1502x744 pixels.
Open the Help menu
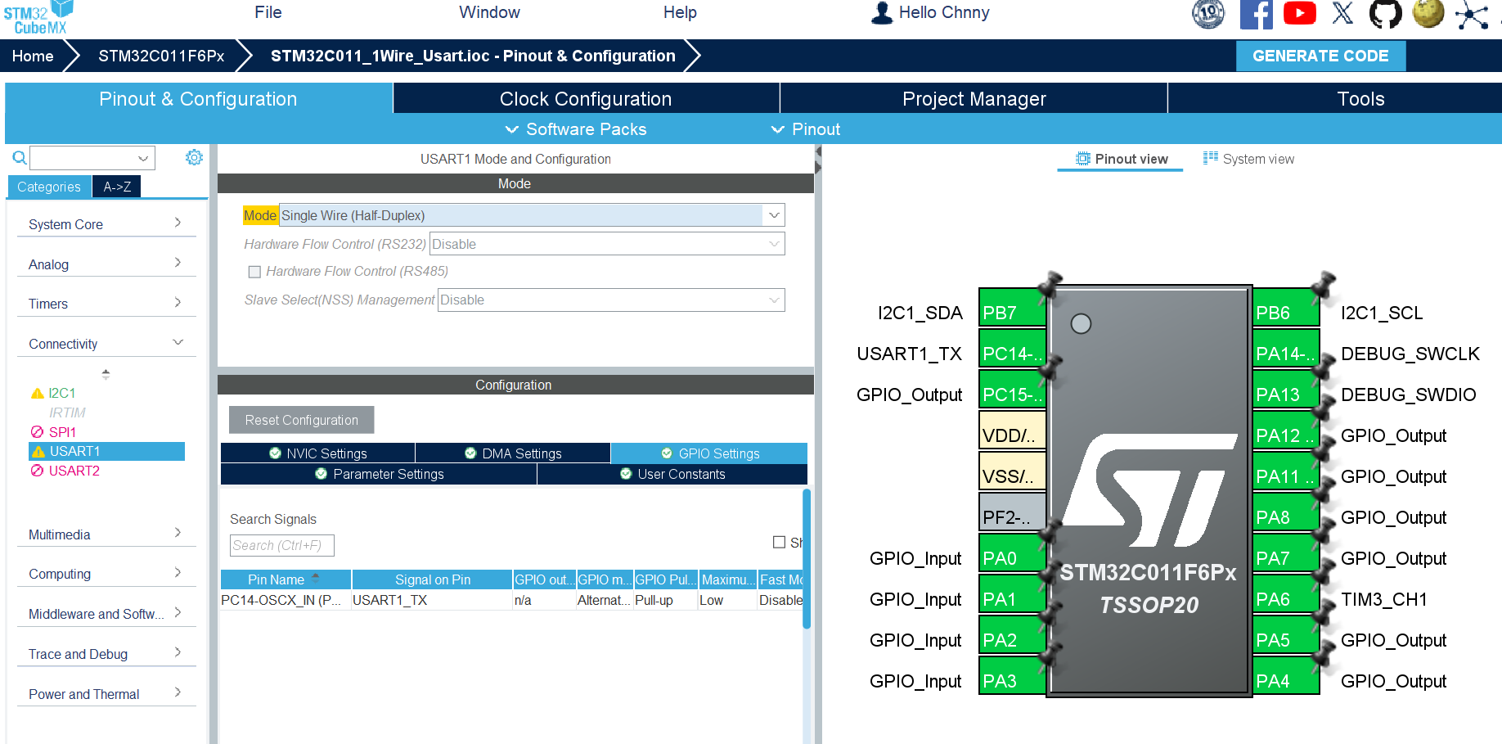tap(680, 12)
